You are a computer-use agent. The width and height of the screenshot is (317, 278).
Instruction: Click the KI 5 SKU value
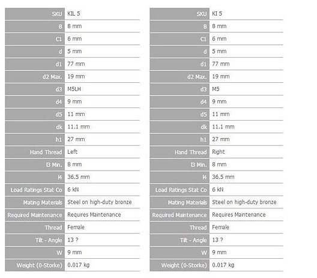pos(217,14)
